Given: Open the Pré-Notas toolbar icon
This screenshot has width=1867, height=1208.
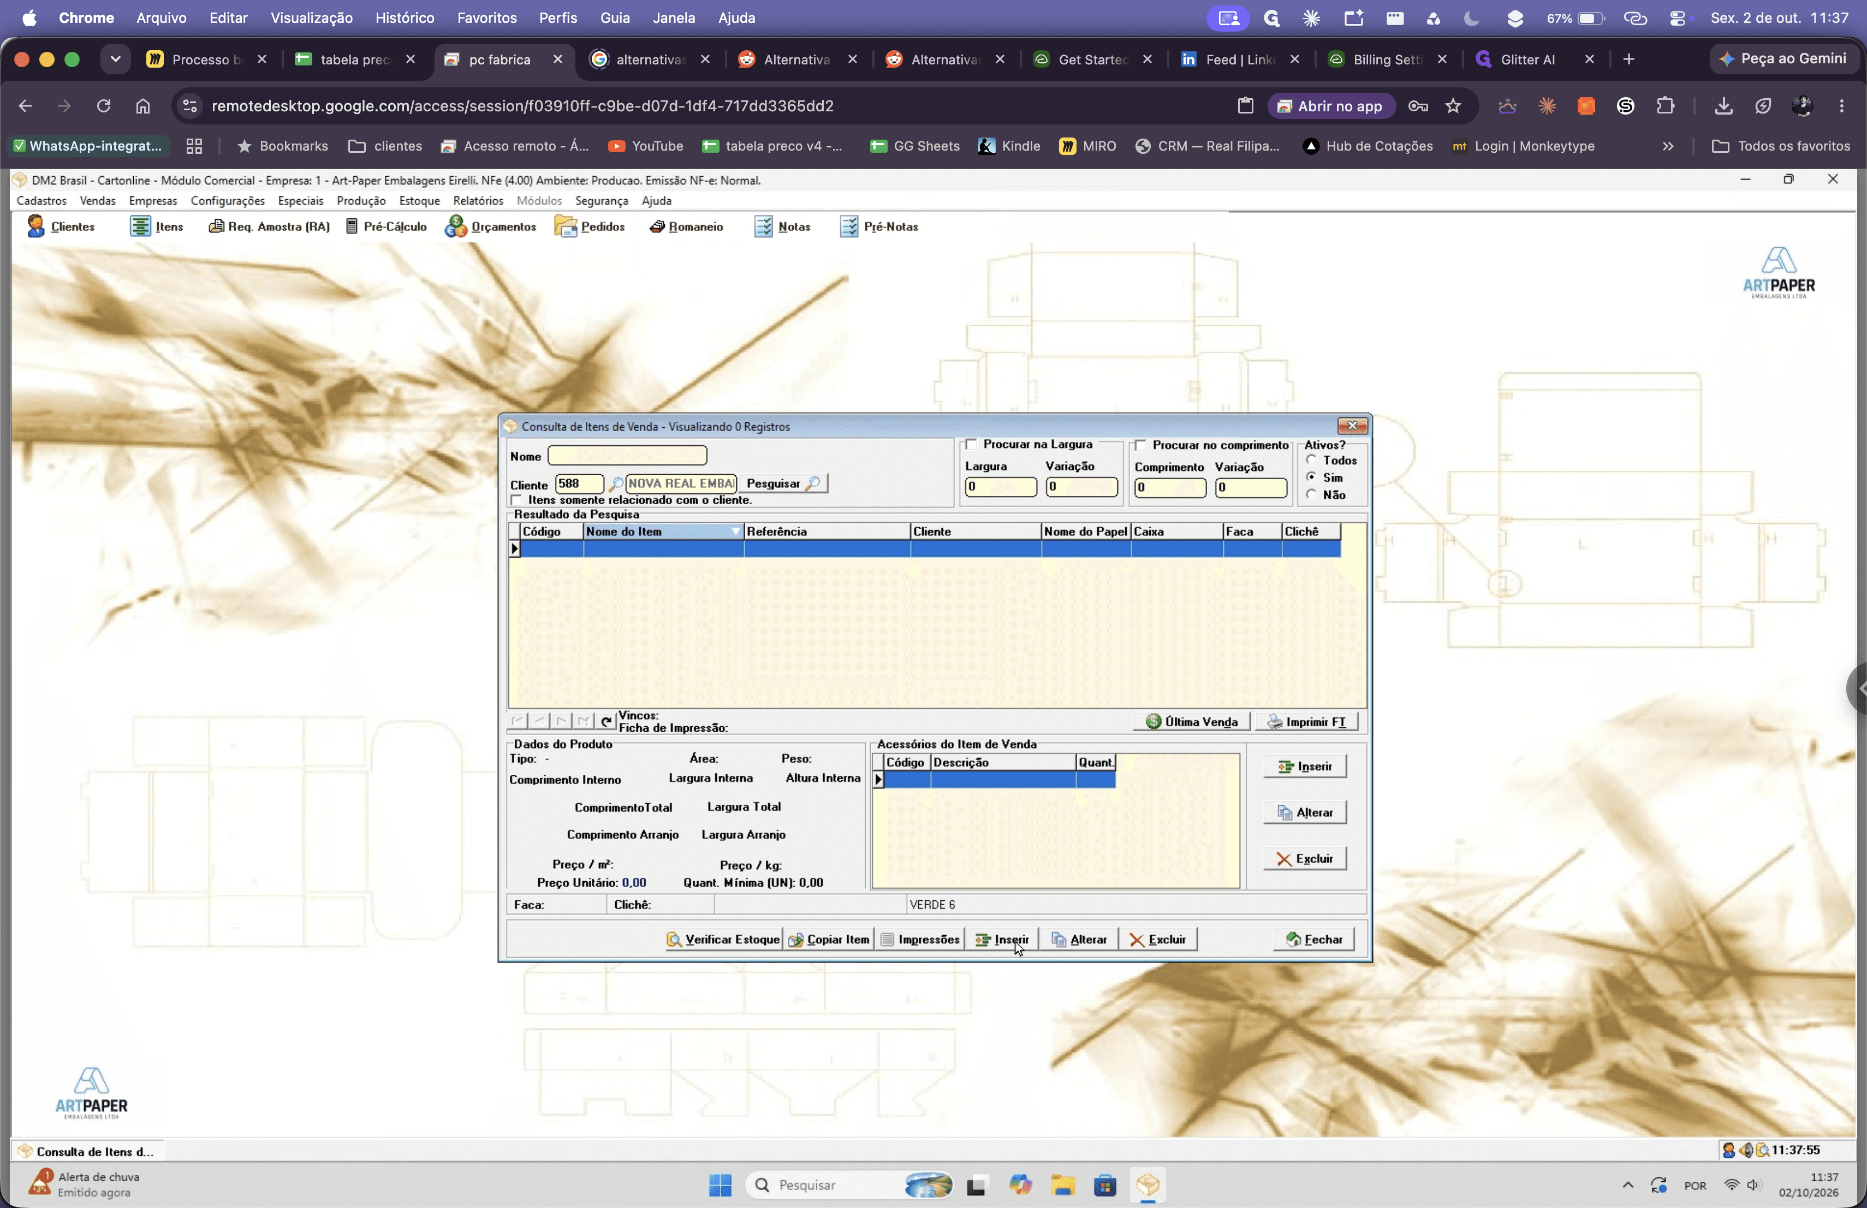Looking at the screenshot, I should pos(878,226).
